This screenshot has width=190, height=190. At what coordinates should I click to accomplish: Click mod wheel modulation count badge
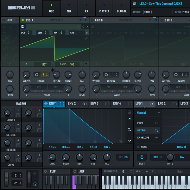pyautogui.click(x=35, y=185)
